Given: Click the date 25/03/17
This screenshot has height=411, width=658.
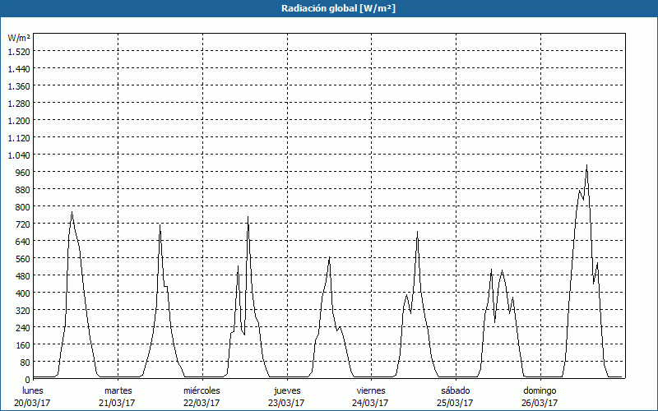Looking at the screenshot, I should [455, 403].
